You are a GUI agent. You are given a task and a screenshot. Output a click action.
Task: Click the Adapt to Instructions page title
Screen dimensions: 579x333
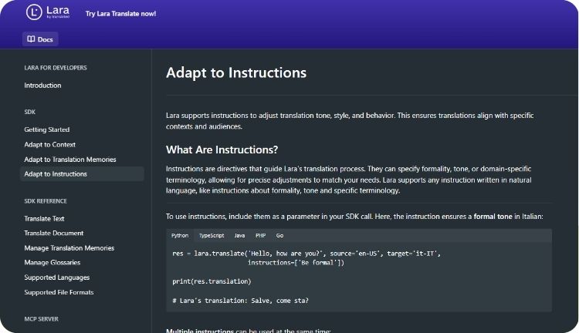(236, 72)
